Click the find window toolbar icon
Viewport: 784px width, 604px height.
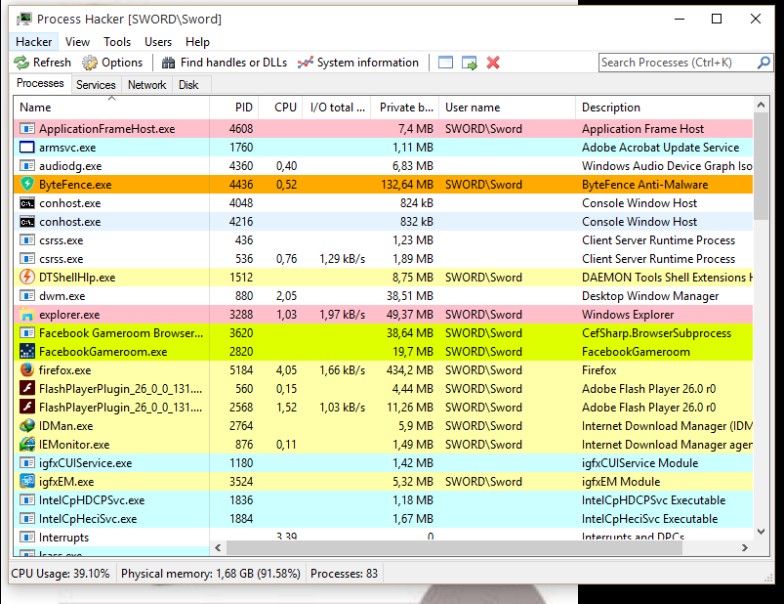click(445, 63)
